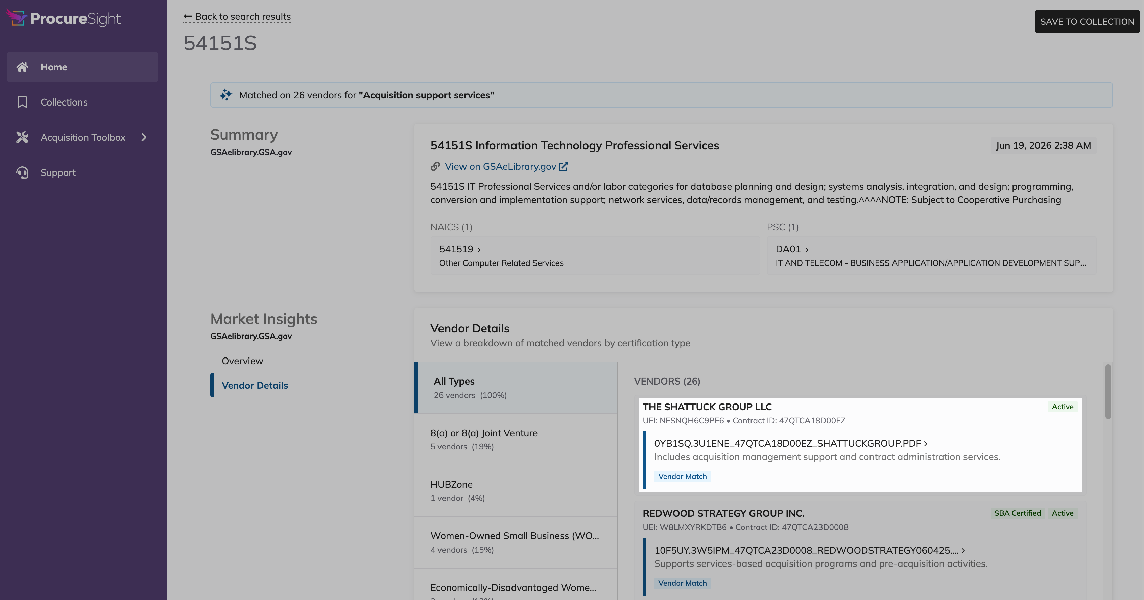Click the NAICS 541519 code card
This screenshot has height=600, width=1144.
595,256
